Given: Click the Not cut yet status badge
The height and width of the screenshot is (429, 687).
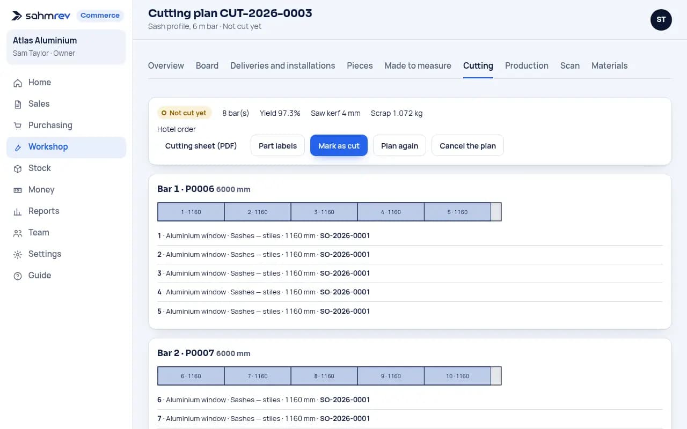Looking at the screenshot, I should point(184,113).
